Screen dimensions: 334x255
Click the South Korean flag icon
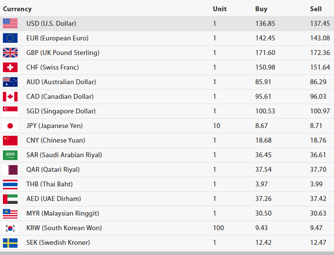coord(10,228)
